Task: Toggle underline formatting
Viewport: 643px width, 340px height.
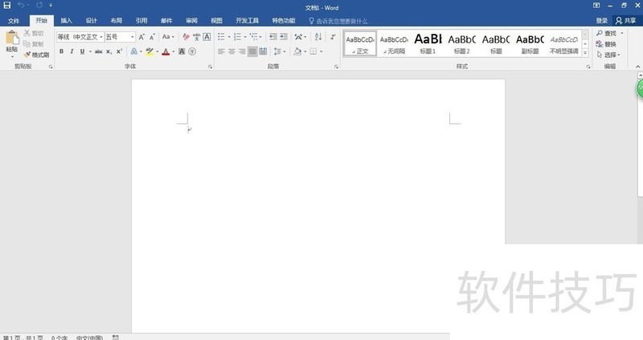Action: pyautogui.click(x=82, y=51)
